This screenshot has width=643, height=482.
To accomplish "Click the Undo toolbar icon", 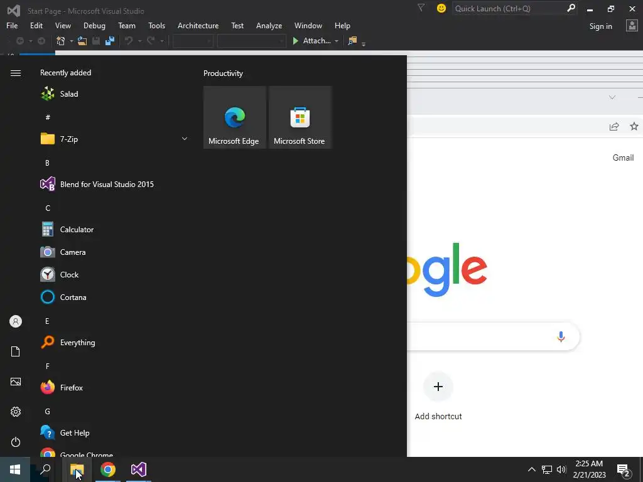I will 129,41.
